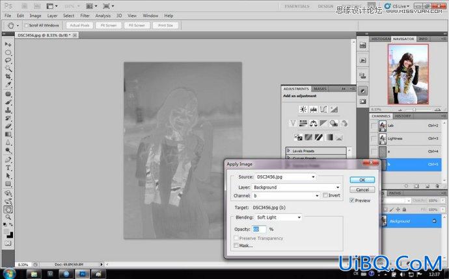
Task: Show the a channel visibility
Action: pyautogui.click(x=374, y=151)
